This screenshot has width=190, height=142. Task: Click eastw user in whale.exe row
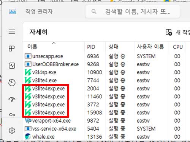pos(143,137)
